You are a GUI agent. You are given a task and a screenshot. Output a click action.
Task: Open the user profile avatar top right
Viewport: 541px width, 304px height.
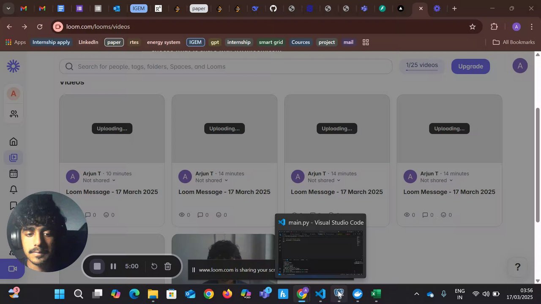point(520,66)
